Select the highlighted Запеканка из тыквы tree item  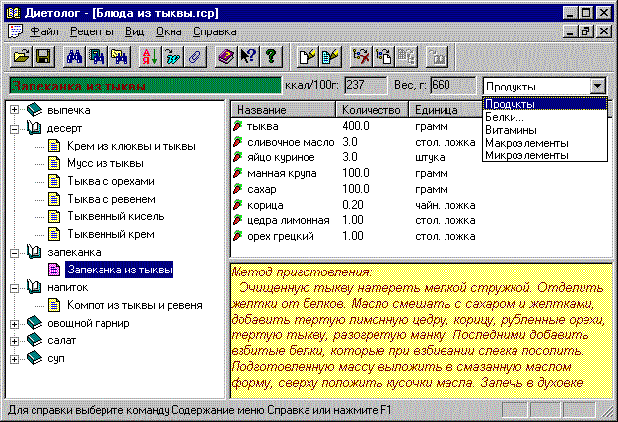119,270
